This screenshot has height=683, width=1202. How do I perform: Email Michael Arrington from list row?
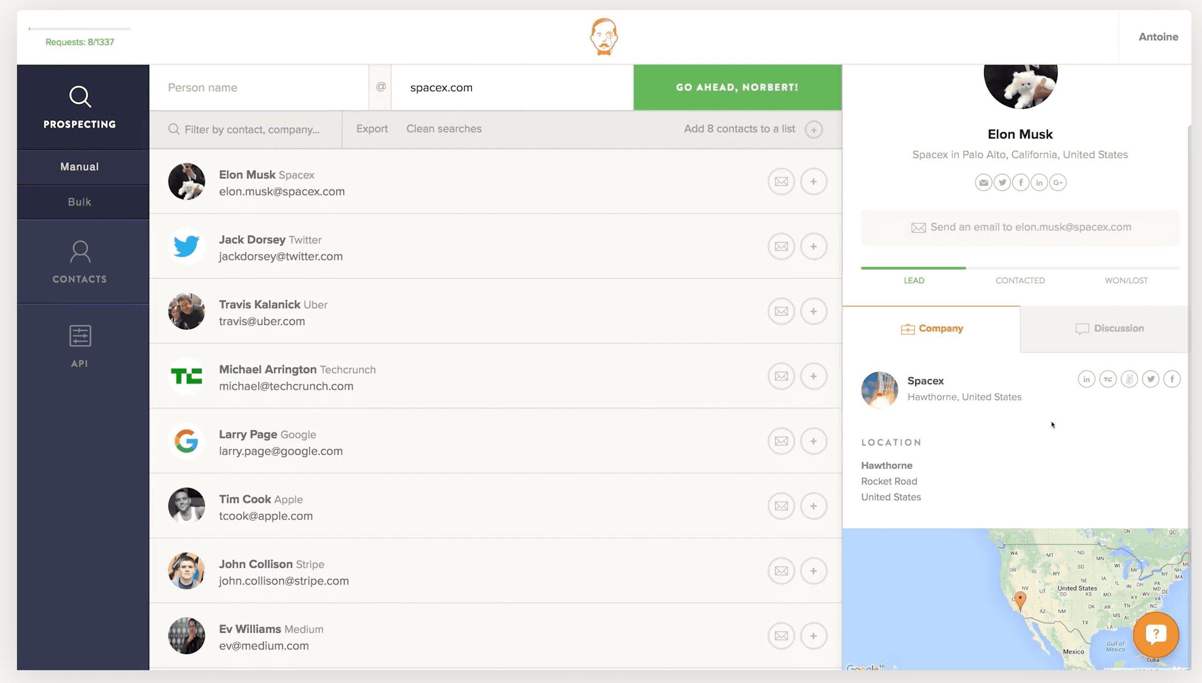781,376
